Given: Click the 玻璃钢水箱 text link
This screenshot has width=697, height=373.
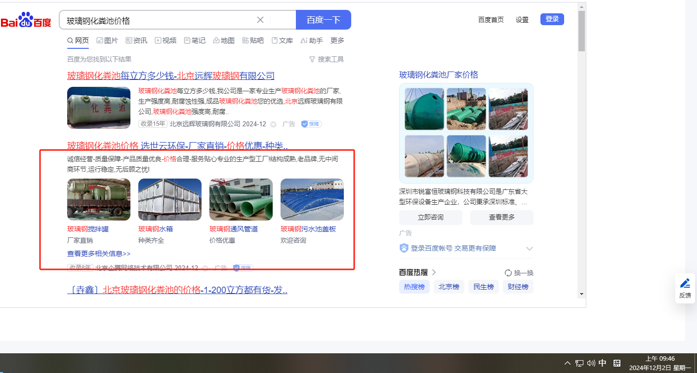Looking at the screenshot, I should point(156,229).
